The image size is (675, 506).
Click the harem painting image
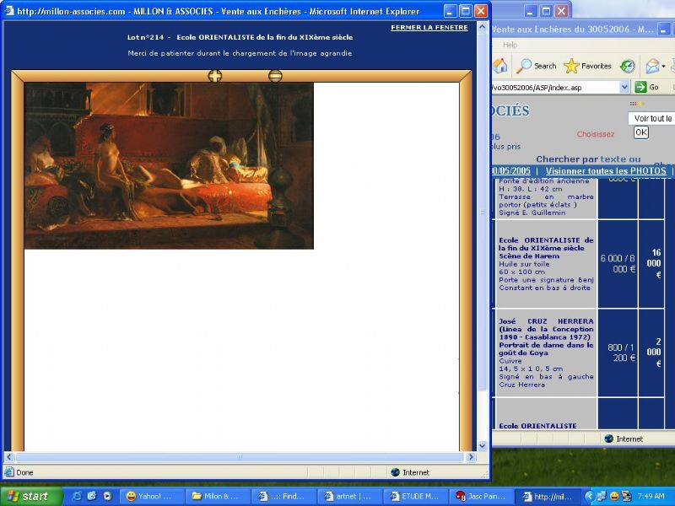tap(169, 165)
